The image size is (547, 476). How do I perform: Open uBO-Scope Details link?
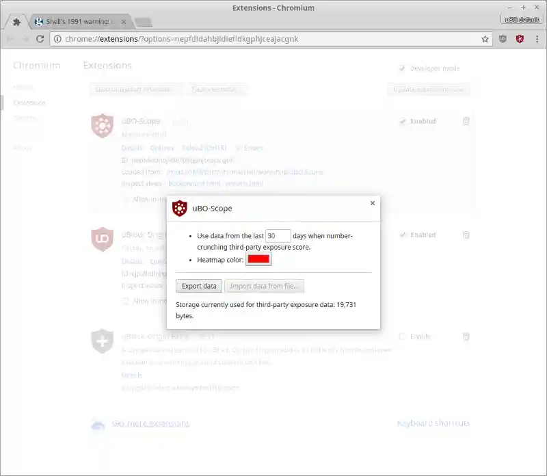[132, 148]
